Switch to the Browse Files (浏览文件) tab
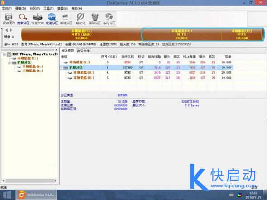 pos(83,51)
